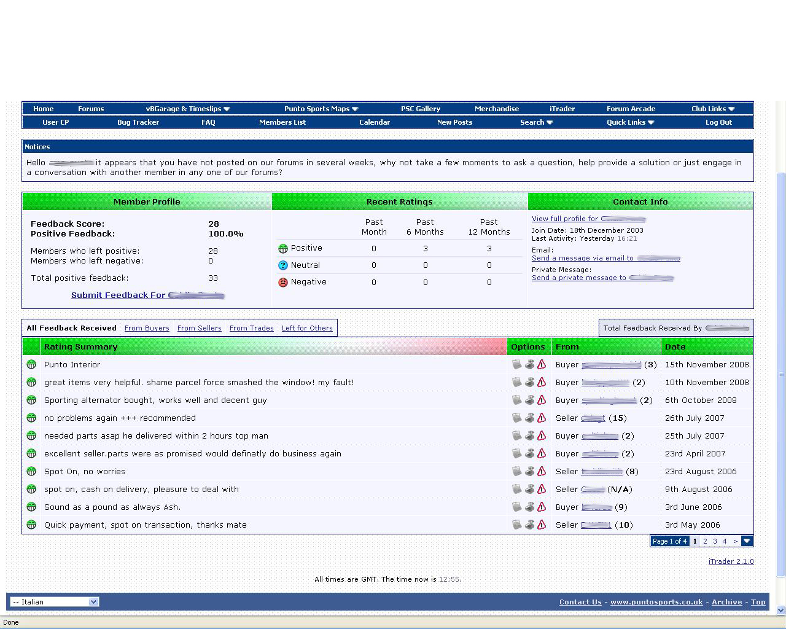Click green smiley next to 'Quick payment' feedback

[x=31, y=525]
